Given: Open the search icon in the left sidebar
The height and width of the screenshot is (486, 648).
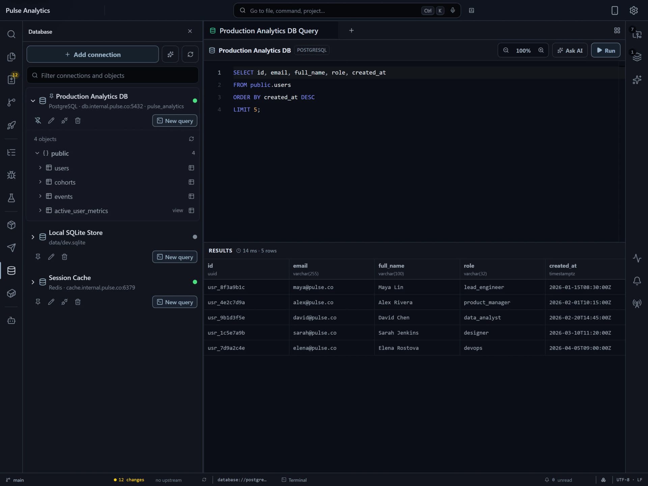Looking at the screenshot, I should tap(11, 34).
